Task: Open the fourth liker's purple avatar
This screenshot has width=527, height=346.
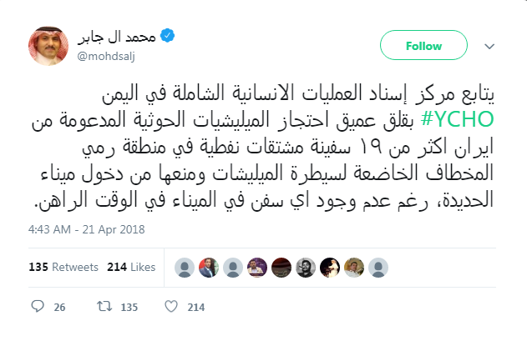Action: coord(257,268)
